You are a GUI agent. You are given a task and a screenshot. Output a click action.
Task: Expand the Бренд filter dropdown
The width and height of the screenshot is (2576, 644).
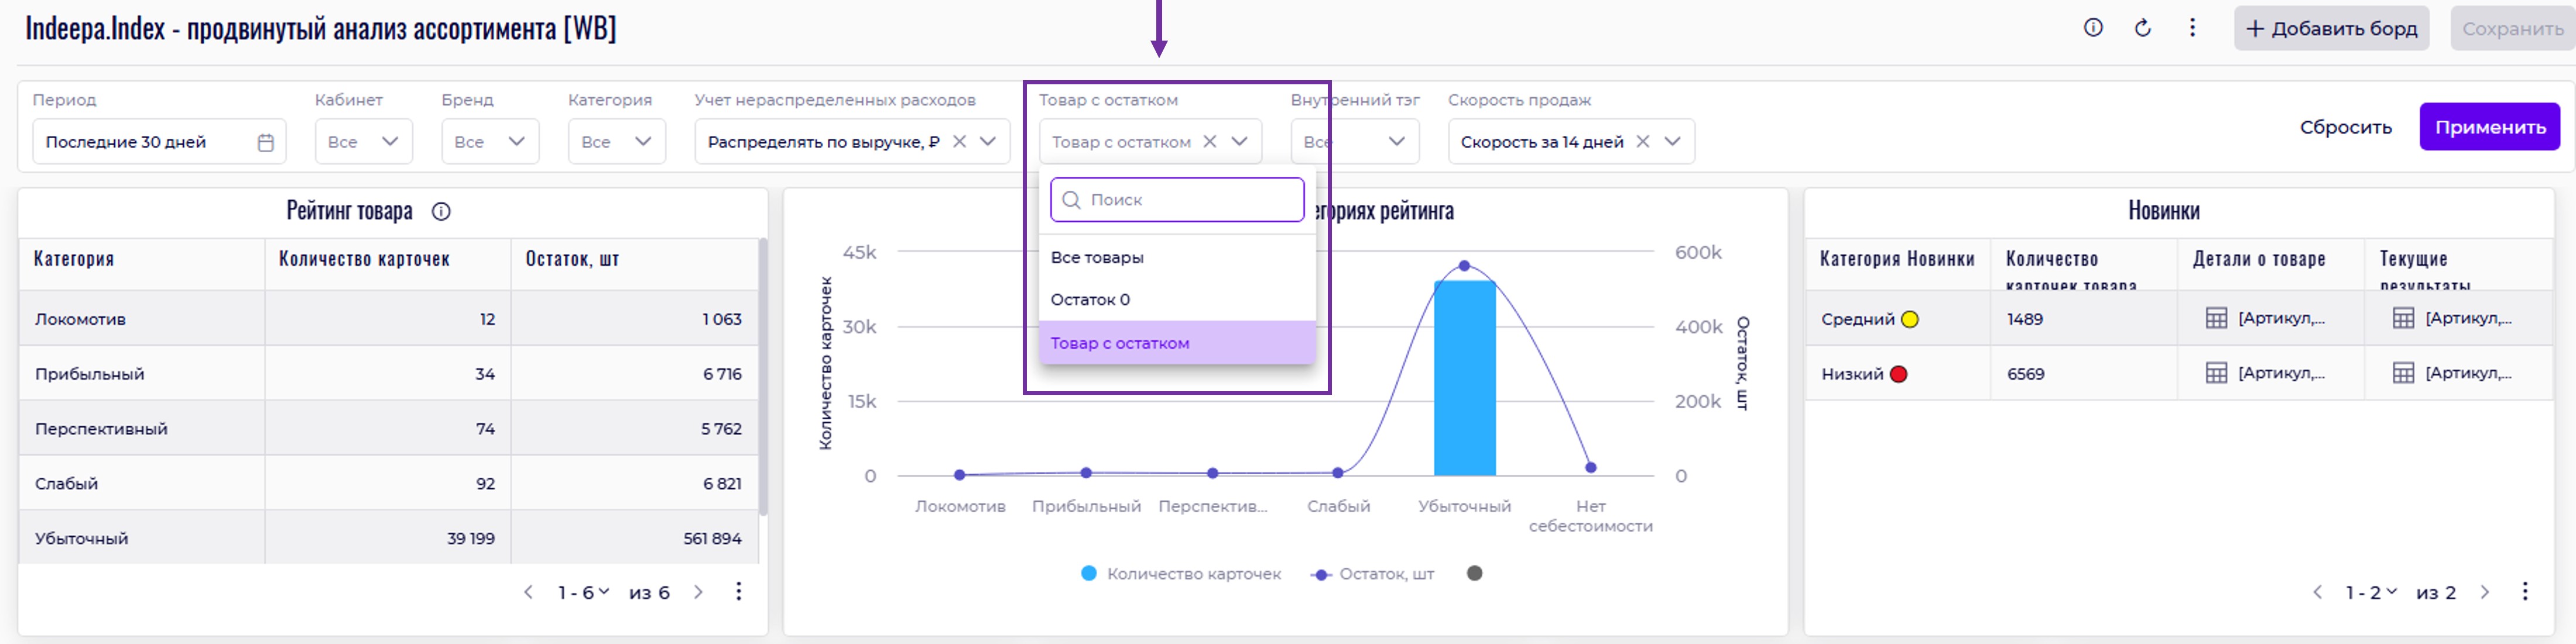click(x=490, y=142)
